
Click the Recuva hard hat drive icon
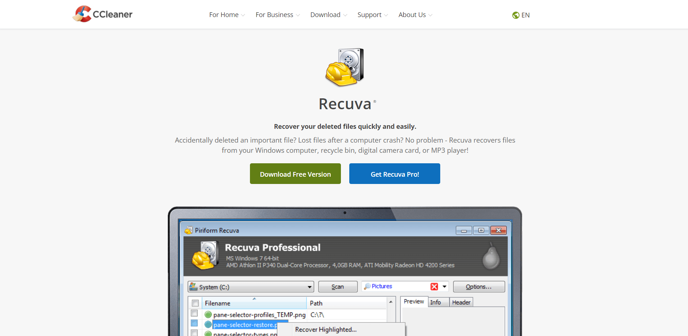point(345,67)
